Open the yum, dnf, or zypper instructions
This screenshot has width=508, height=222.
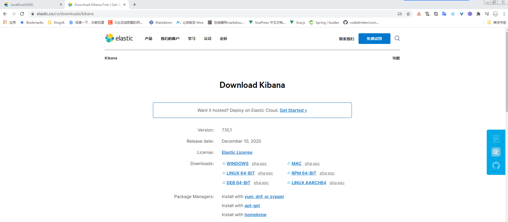click(x=264, y=196)
